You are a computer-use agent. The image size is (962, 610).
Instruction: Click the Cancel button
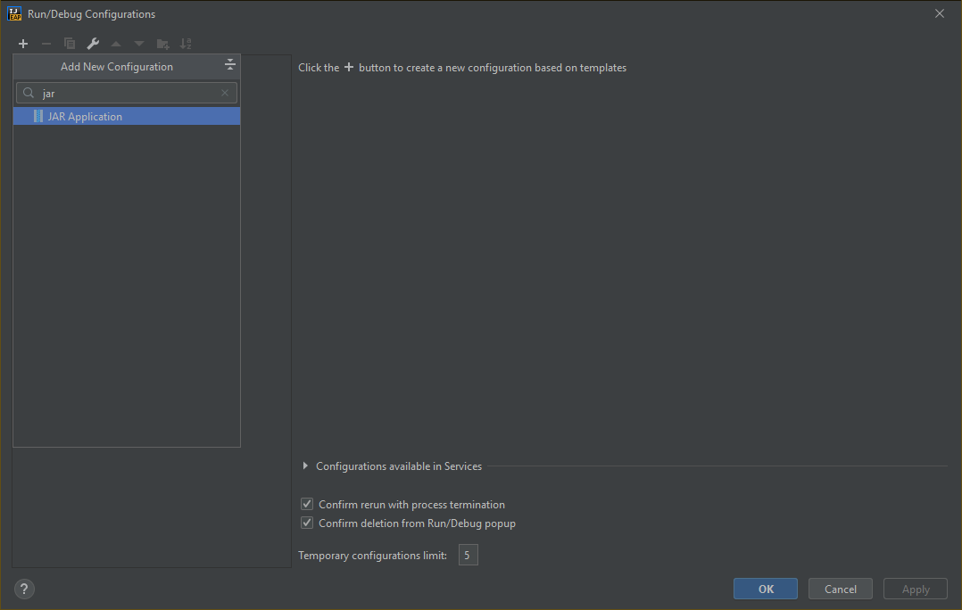click(x=840, y=589)
